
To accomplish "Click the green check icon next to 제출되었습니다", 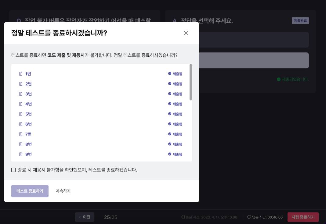I will (279, 79).
